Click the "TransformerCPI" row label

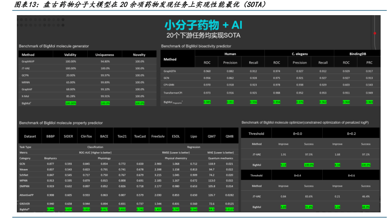click(x=173, y=93)
